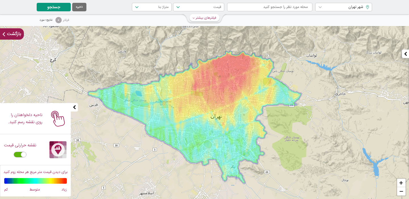Click the price heatmap pin icon
This screenshot has height=199, width=409.
click(x=58, y=149)
